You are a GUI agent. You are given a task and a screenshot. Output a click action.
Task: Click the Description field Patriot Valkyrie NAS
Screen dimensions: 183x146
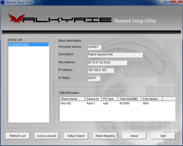(x=115, y=55)
